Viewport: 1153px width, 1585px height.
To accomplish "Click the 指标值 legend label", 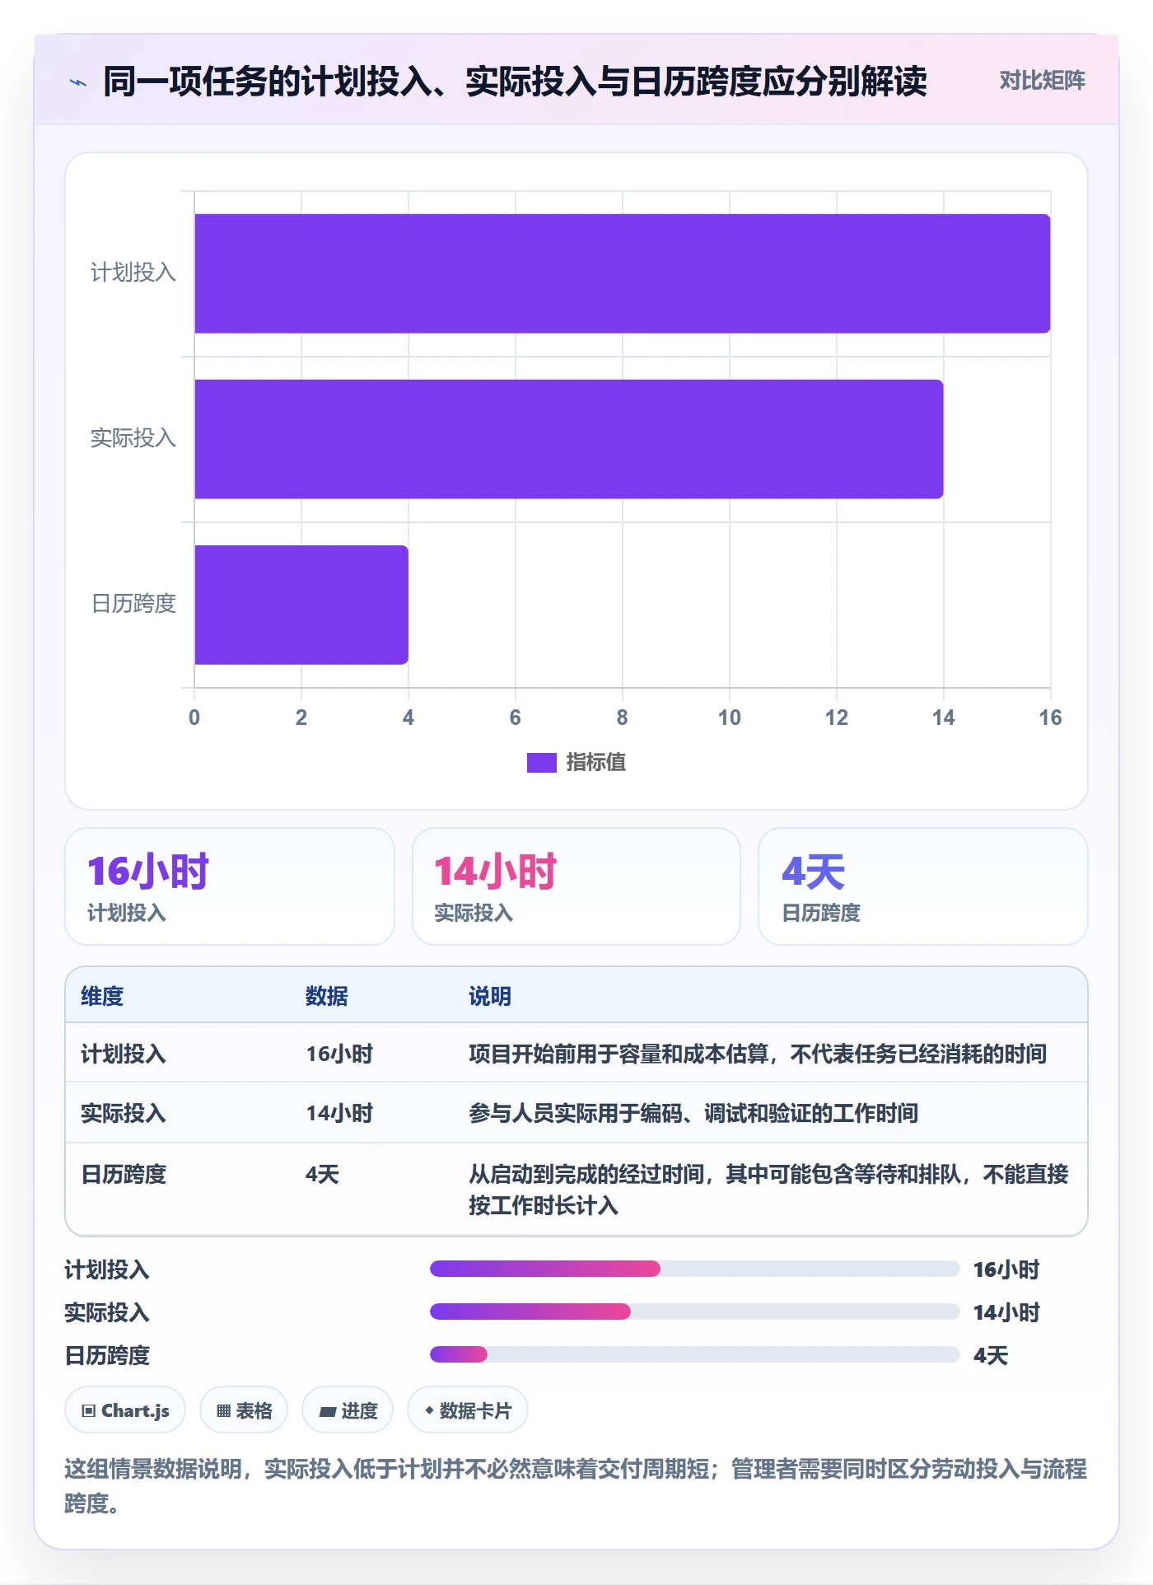I will coord(595,763).
